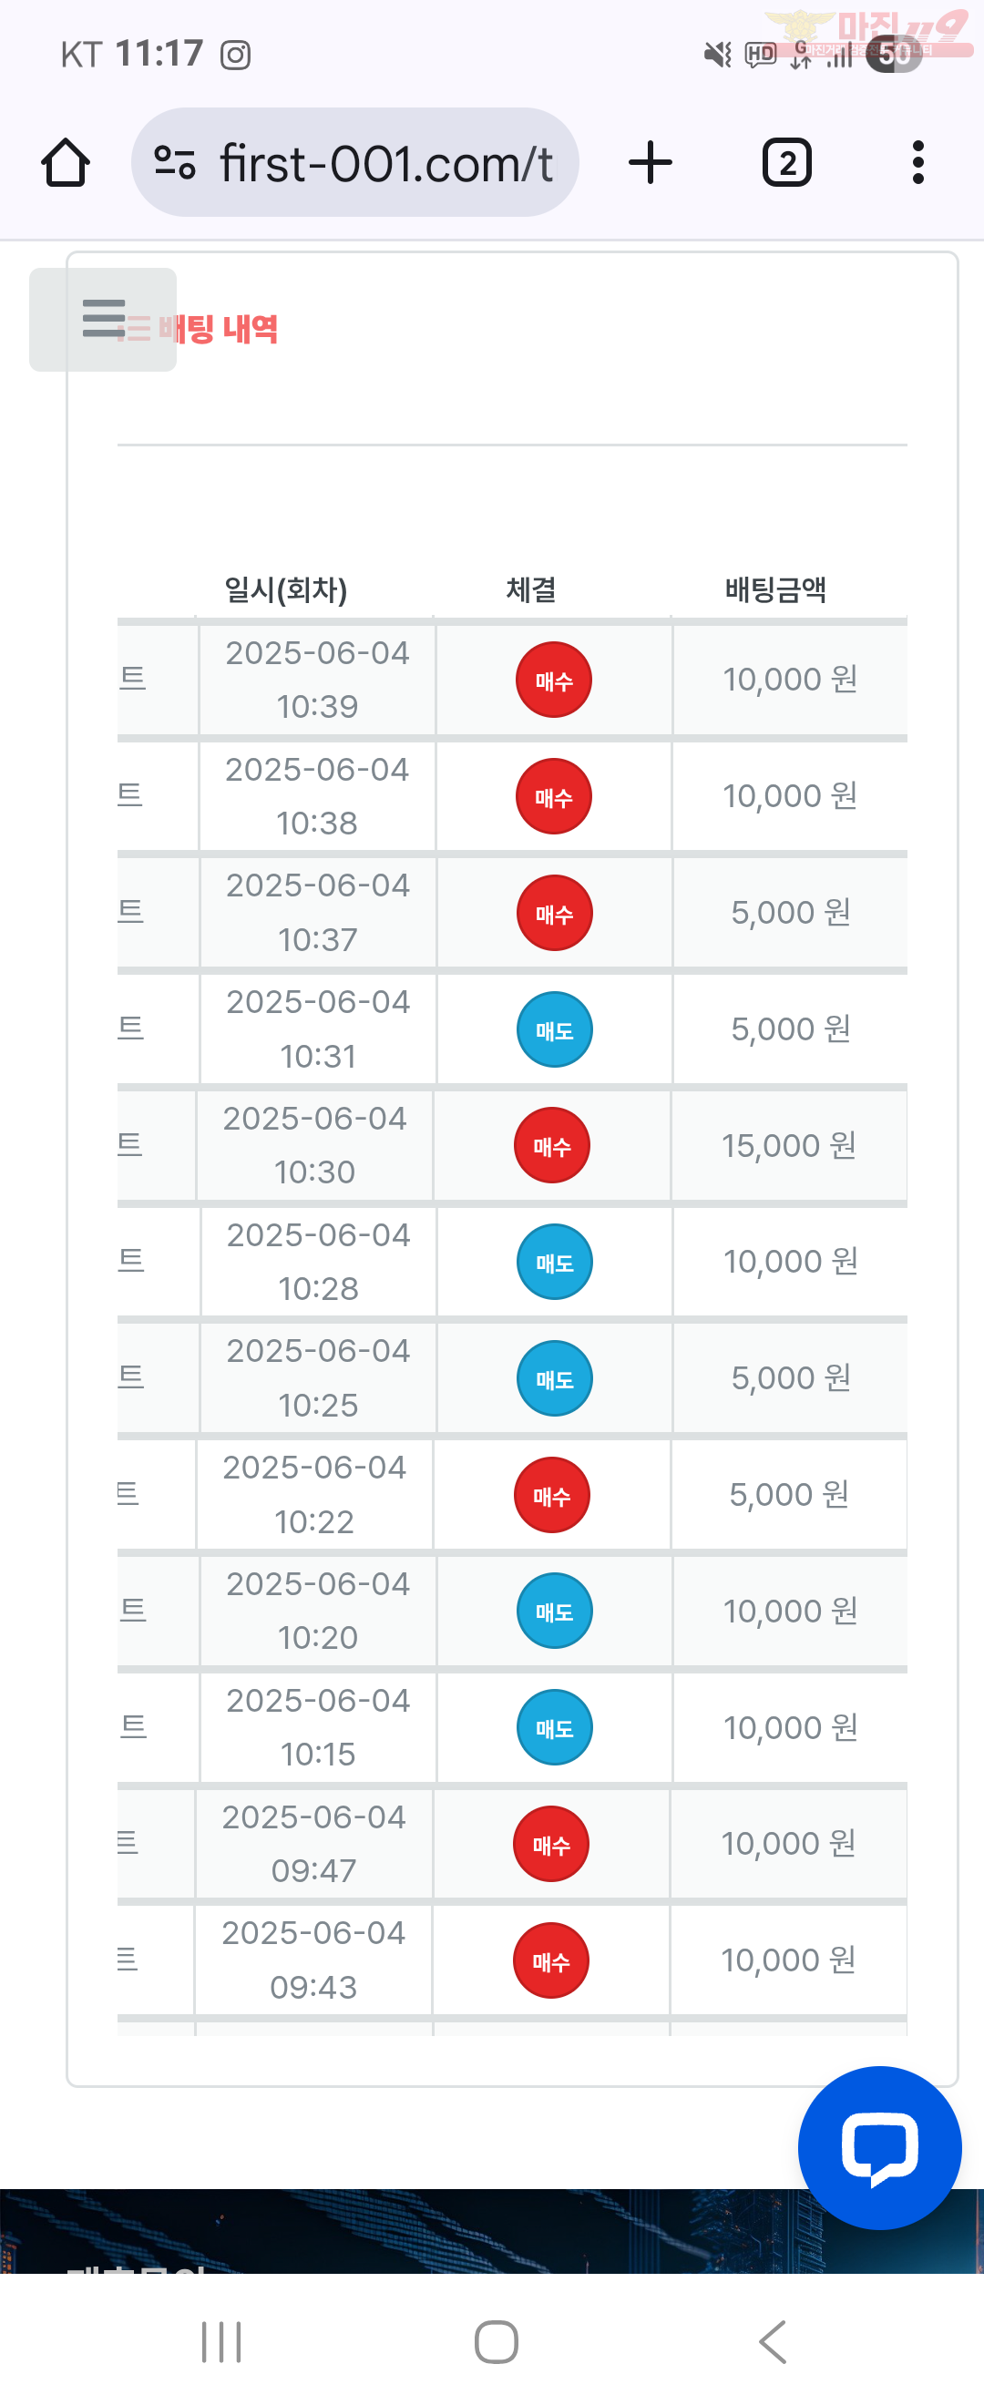Click the red 매수 badge for 10:39
This screenshot has width=984, height=2405.
pyautogui.click(x=554, y=680)
